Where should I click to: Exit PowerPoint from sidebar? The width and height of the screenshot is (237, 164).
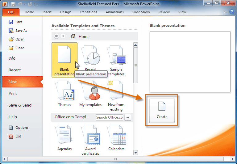(x=15, y=136)
